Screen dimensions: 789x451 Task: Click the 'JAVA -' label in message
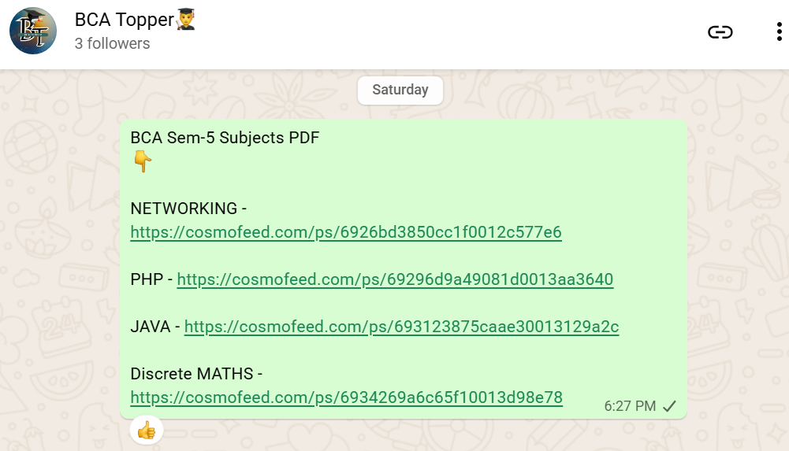tap(154, 327)
